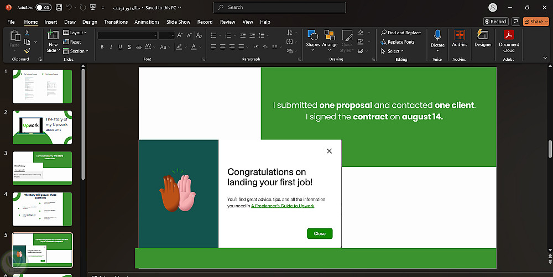This screenshot has height=277, width=553.
Task: Expand the Section dropdown
Action: 76,51
